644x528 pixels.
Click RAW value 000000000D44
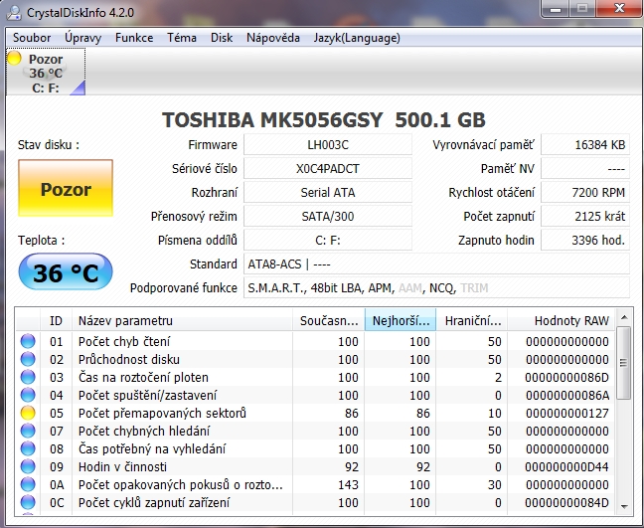pos(567,466)
